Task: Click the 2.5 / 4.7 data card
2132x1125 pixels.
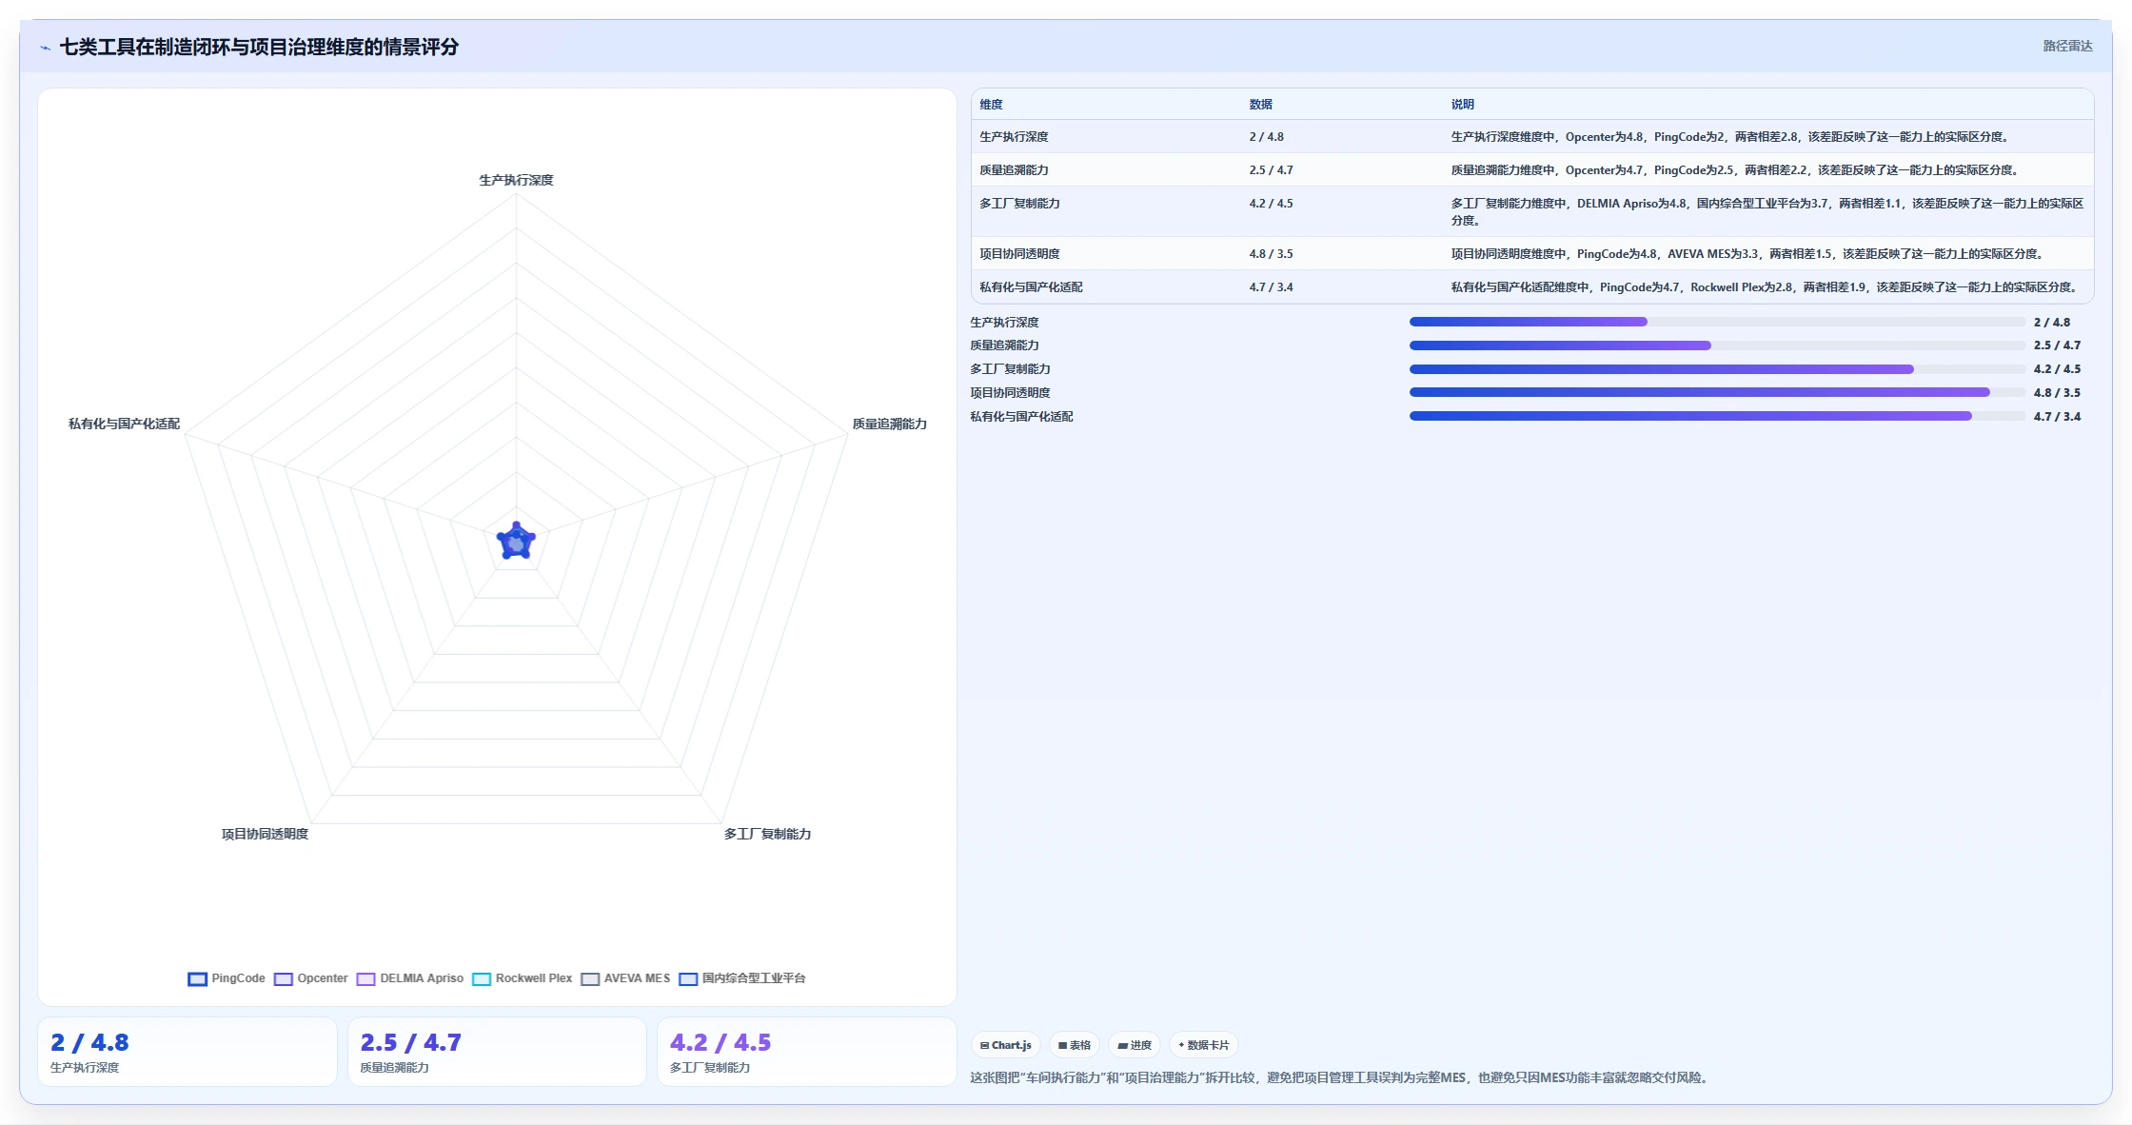Action: pyautogui.click(x=497, y=1052)
